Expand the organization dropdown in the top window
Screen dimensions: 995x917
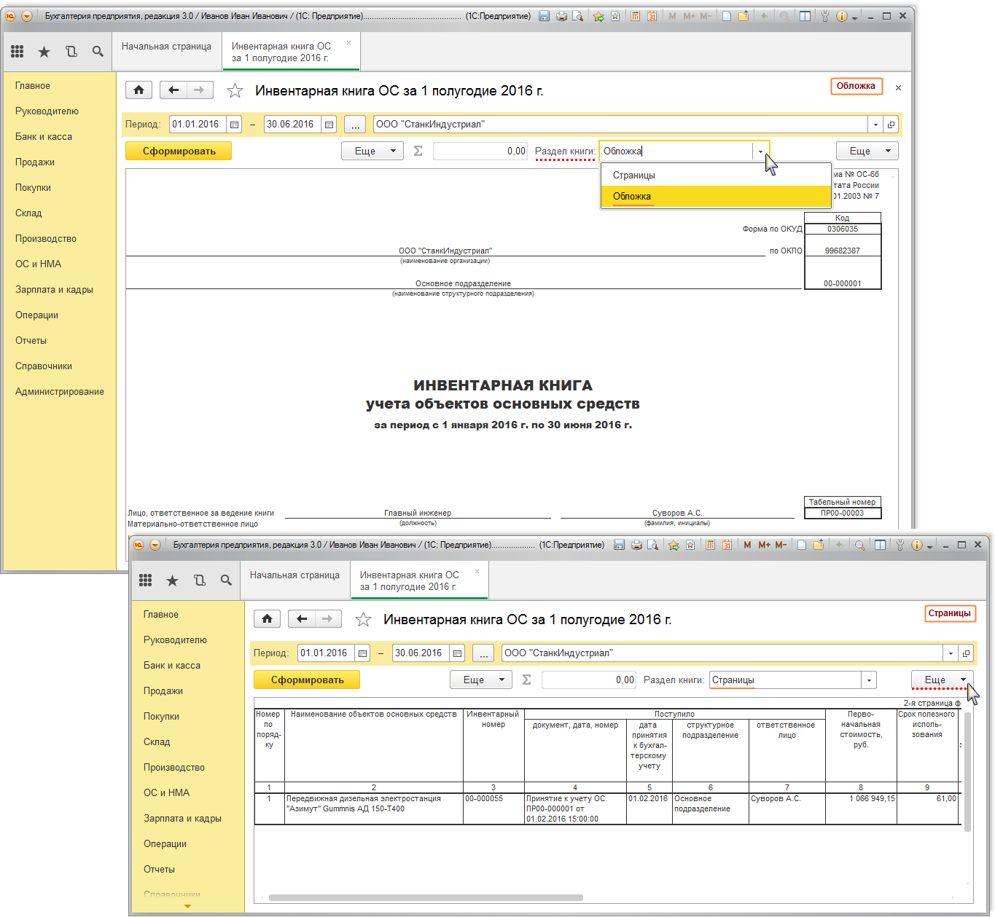tap(875, 125)
